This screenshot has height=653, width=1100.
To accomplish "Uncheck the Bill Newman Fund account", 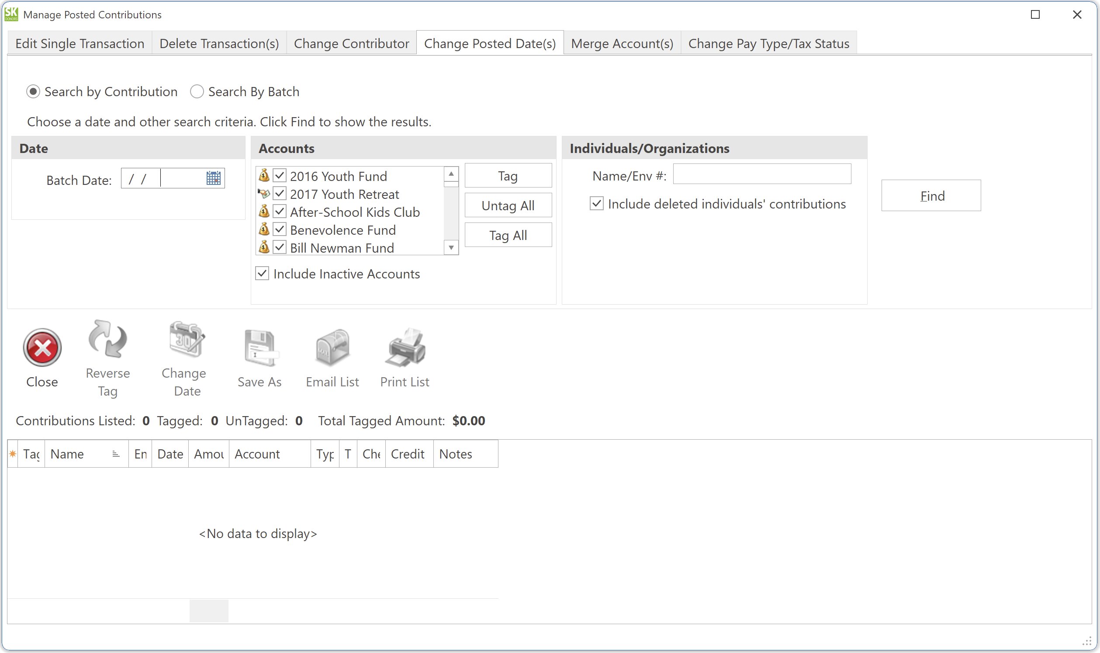I will (x=280, y=247).
